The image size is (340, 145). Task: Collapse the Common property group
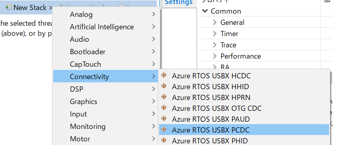(205, 11)
